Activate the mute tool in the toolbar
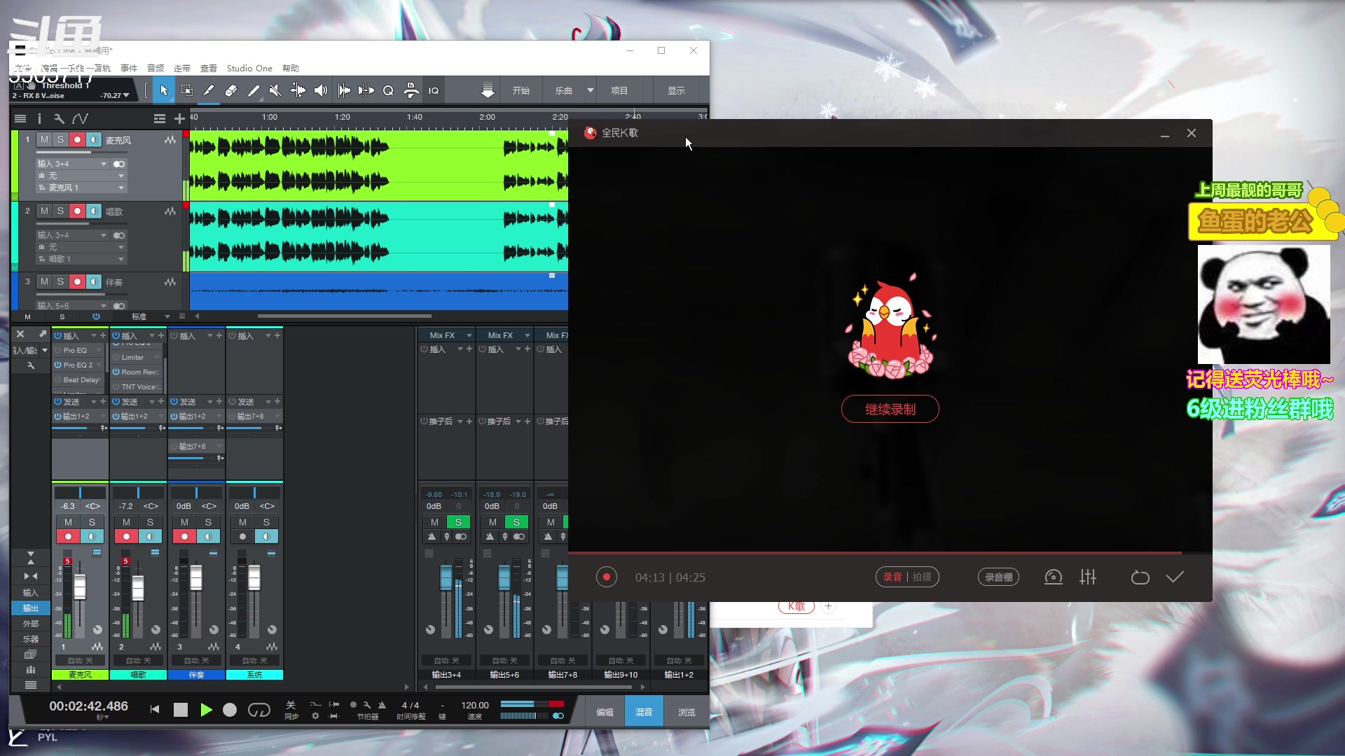This screenshot has width=1345, height=756. pyautogui.click(x=275, y=90)
